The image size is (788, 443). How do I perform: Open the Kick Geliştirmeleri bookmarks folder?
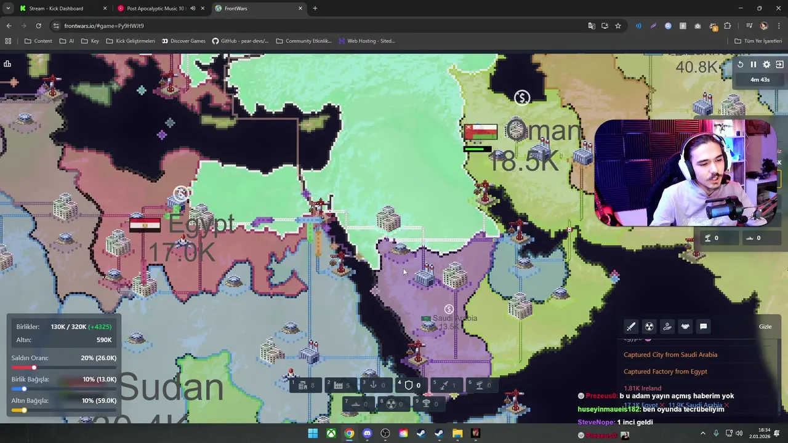[131, 41]
